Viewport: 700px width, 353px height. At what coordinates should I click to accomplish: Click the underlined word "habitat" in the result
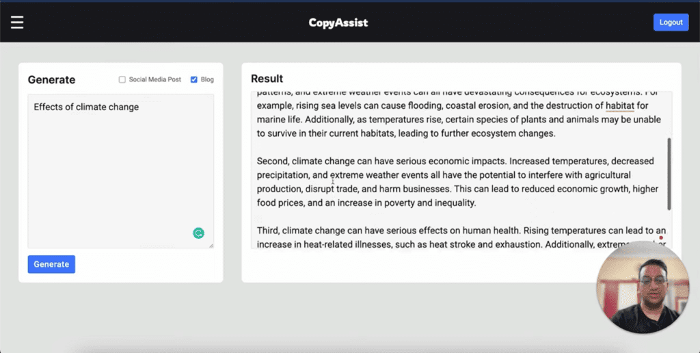click(x=620, y=105)
